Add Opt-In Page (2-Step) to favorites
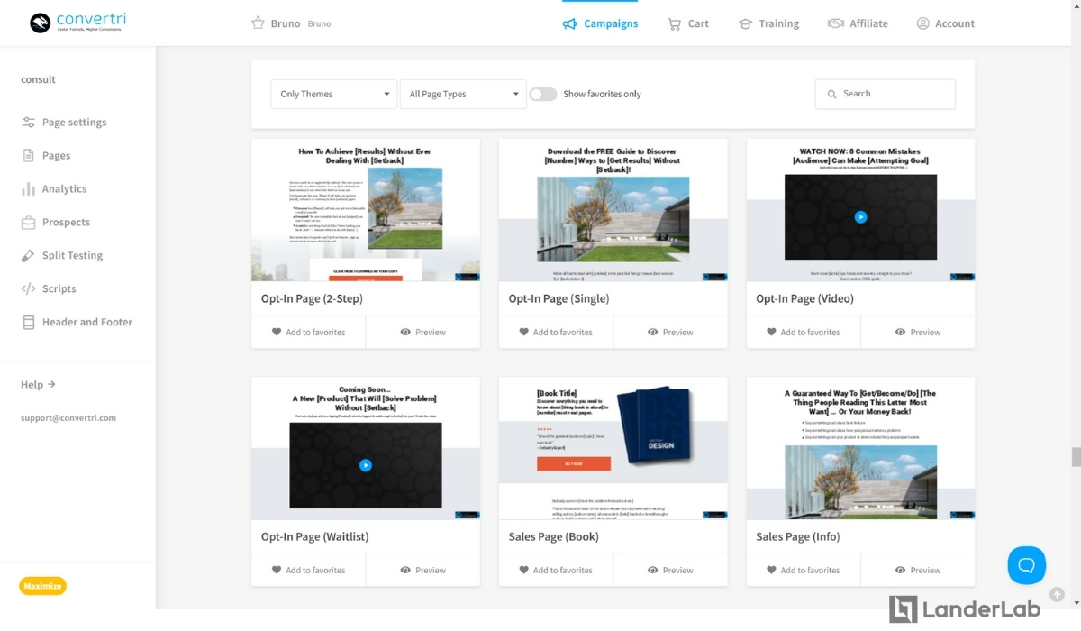 pos(309,333)
